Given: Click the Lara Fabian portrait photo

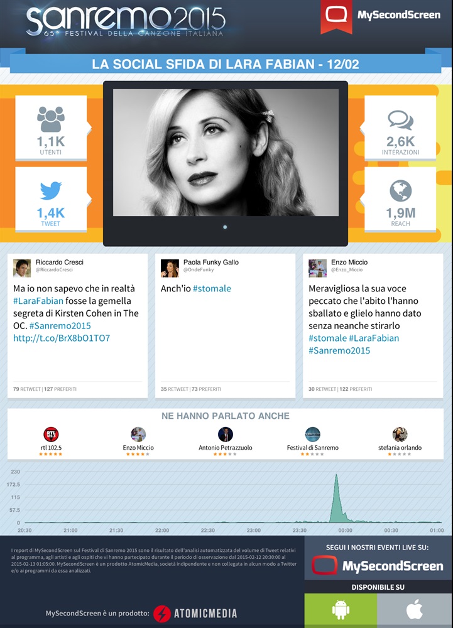Looking at the screenshot, I should click(226, 153).
